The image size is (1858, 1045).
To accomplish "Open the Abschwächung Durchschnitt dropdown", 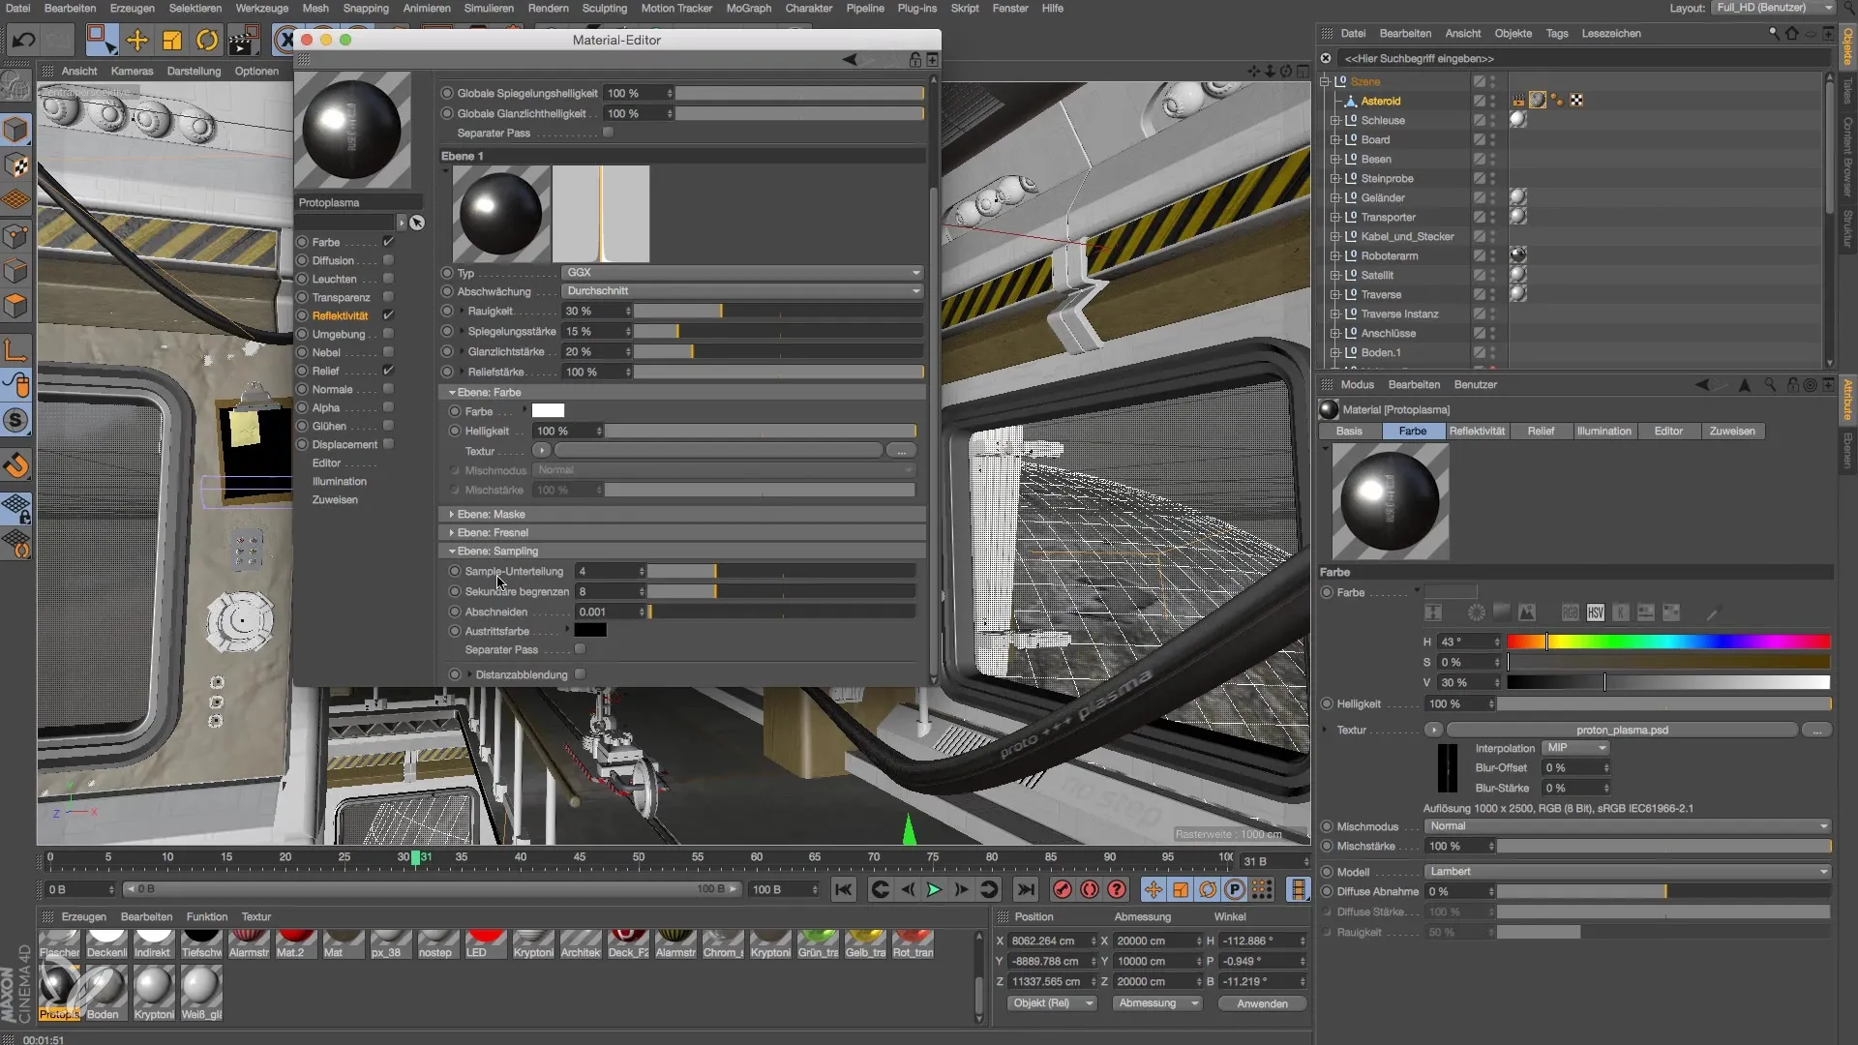I will pyautogui.click(x=742, y=291).
